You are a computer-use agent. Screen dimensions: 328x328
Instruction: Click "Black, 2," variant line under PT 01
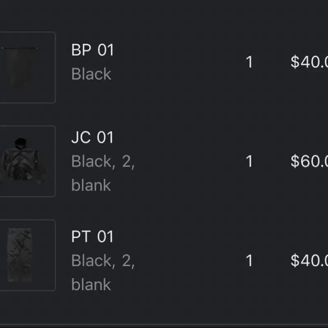point(103,261)
